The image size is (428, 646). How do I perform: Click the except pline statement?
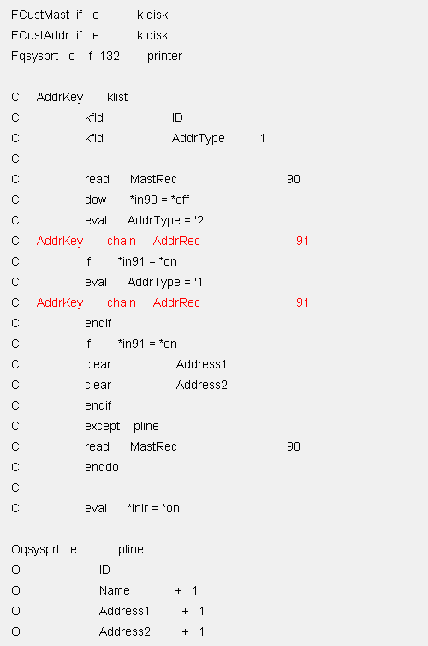[x=85, y=426]
